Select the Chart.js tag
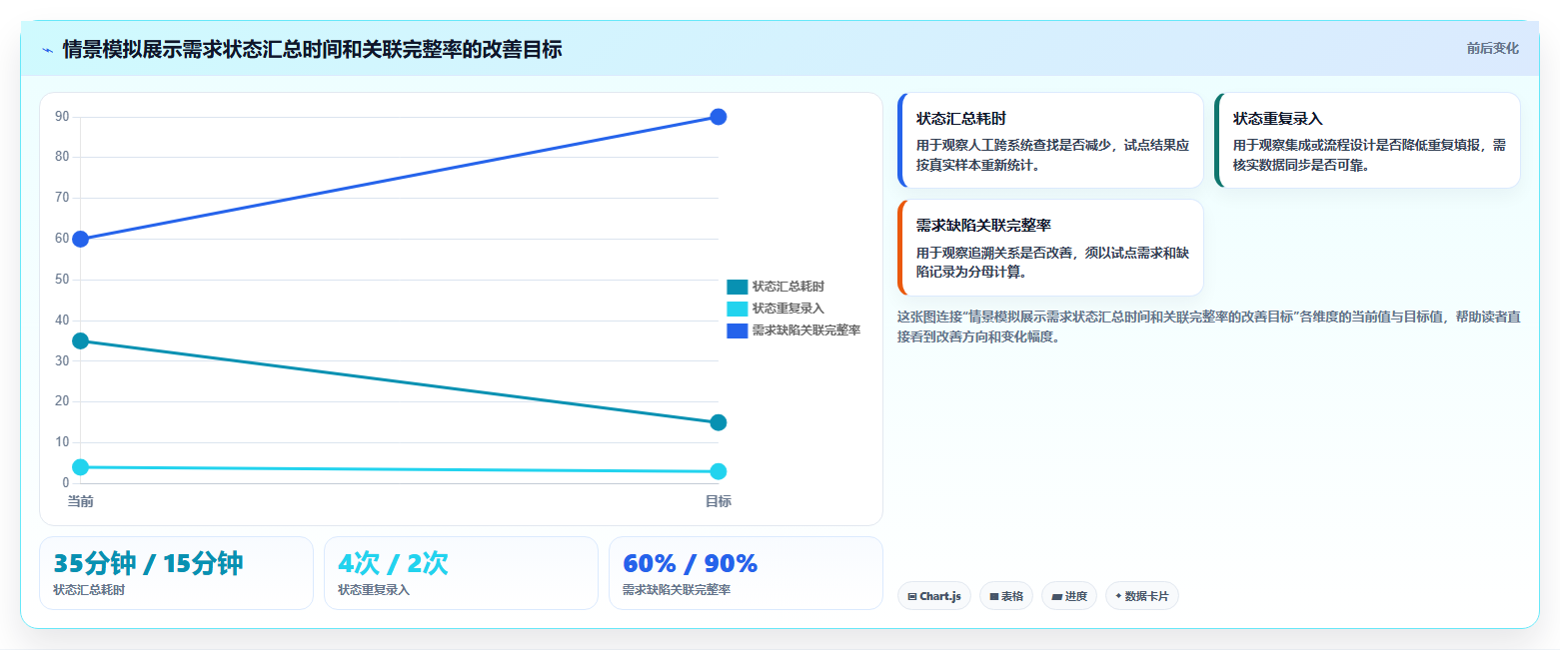This screenshot has width=1560, height=650. [933, 596]
